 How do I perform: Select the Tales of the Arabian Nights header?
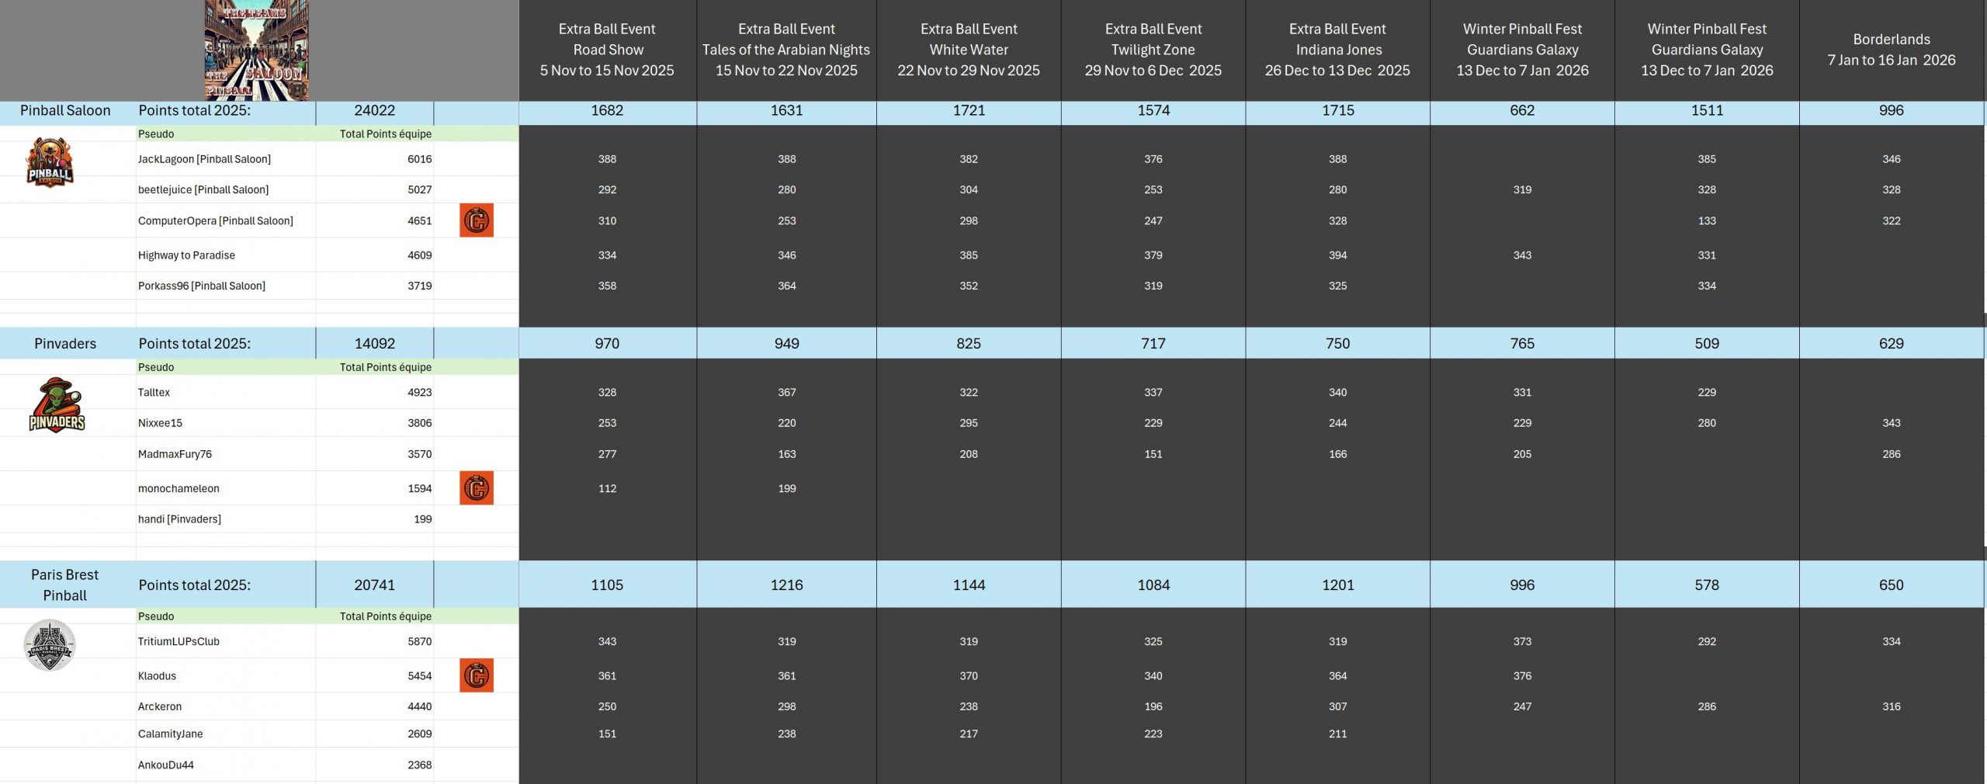786,50
